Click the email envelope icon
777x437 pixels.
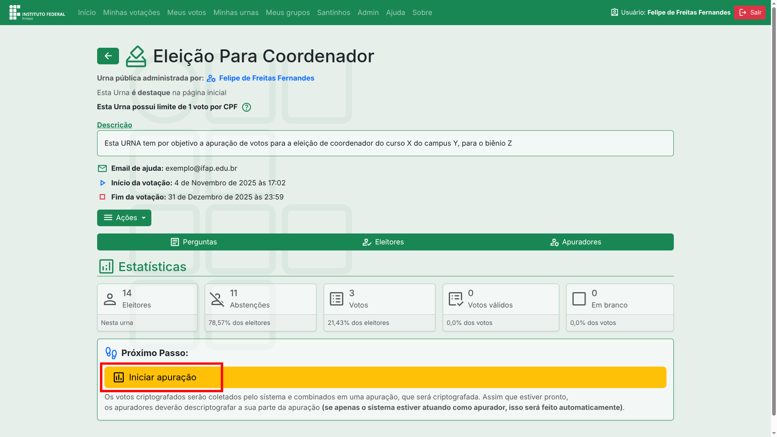coord(102,168)
